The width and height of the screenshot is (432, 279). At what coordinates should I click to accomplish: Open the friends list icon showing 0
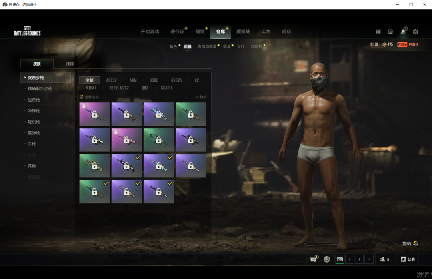point(382,259)
